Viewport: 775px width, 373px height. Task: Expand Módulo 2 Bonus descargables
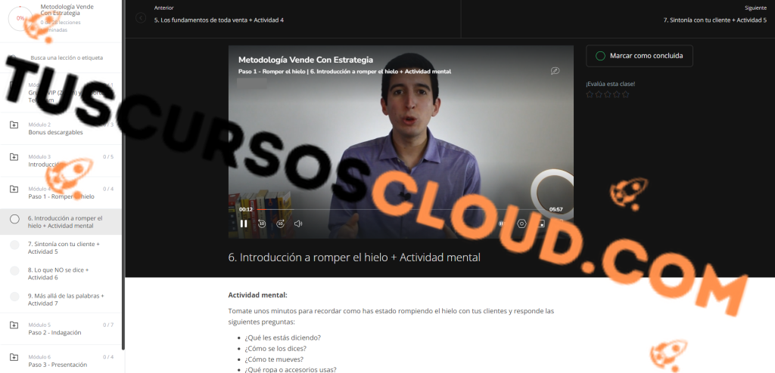pyautogui.click(x=61, y=129)
